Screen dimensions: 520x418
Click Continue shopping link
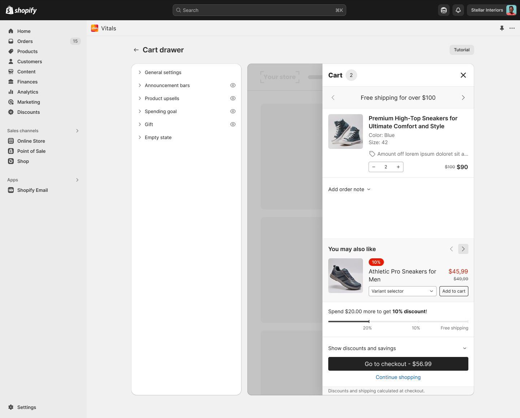(x=398, y=377)
